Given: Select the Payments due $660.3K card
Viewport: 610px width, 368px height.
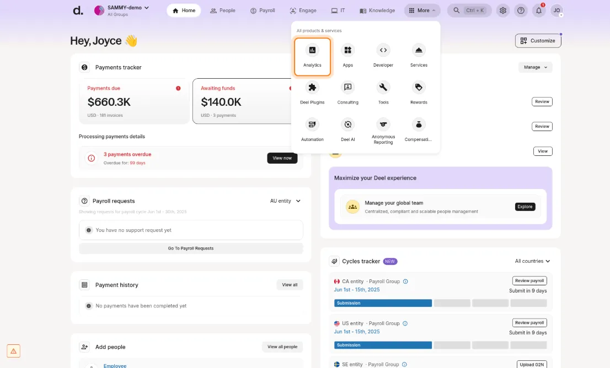Looking at the screenshot, I should pos(134,101).
